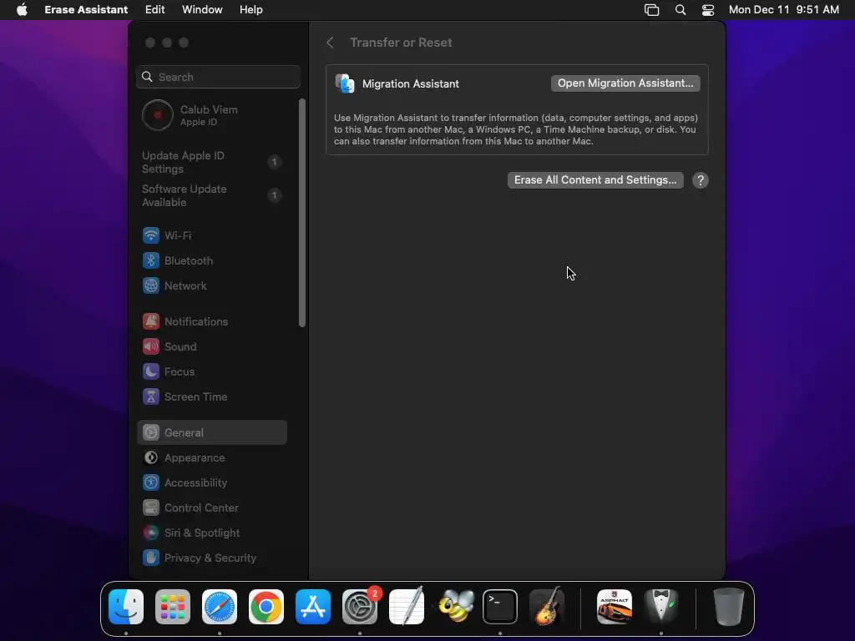Open the tuxedo app in Dock
Viewport: 855px width, 641px height.
point(661,607)
